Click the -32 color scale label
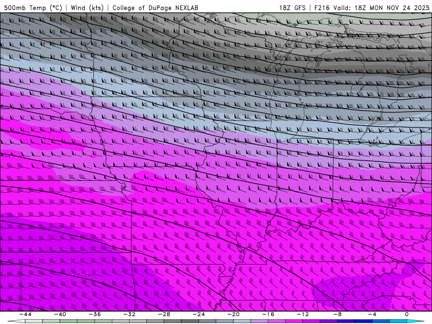The width and height of the screenshot is (432, 324). (130, 314)
